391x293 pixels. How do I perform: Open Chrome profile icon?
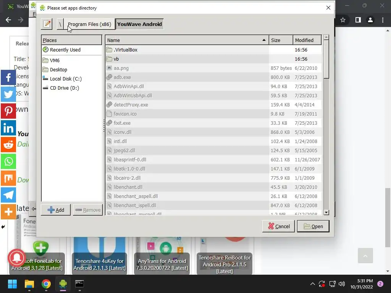click(370, 20)
